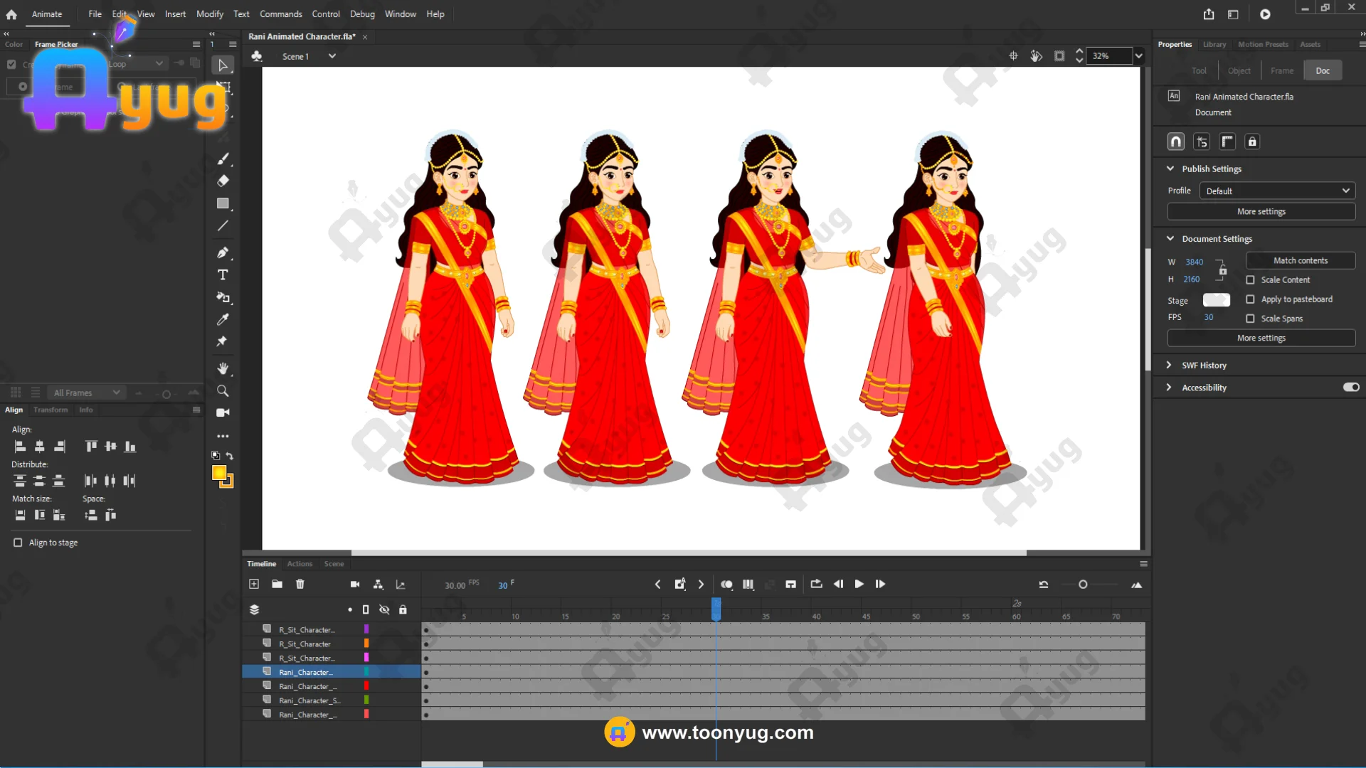Switch to the Library tab
This screenshot has width=1366, height=768.
click(x=1214, y=44)
